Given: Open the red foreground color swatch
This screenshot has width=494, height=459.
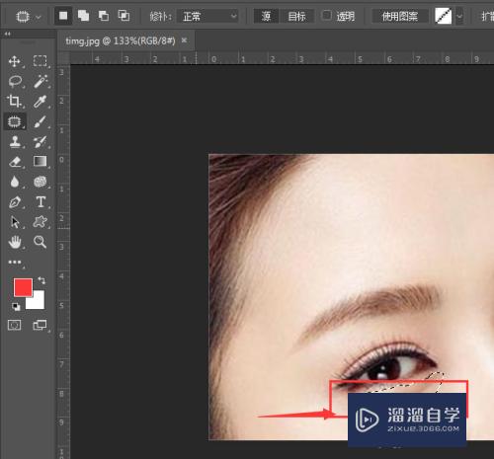Looking at the screenshot, I should pyautogui.click(x=23, y=287).
